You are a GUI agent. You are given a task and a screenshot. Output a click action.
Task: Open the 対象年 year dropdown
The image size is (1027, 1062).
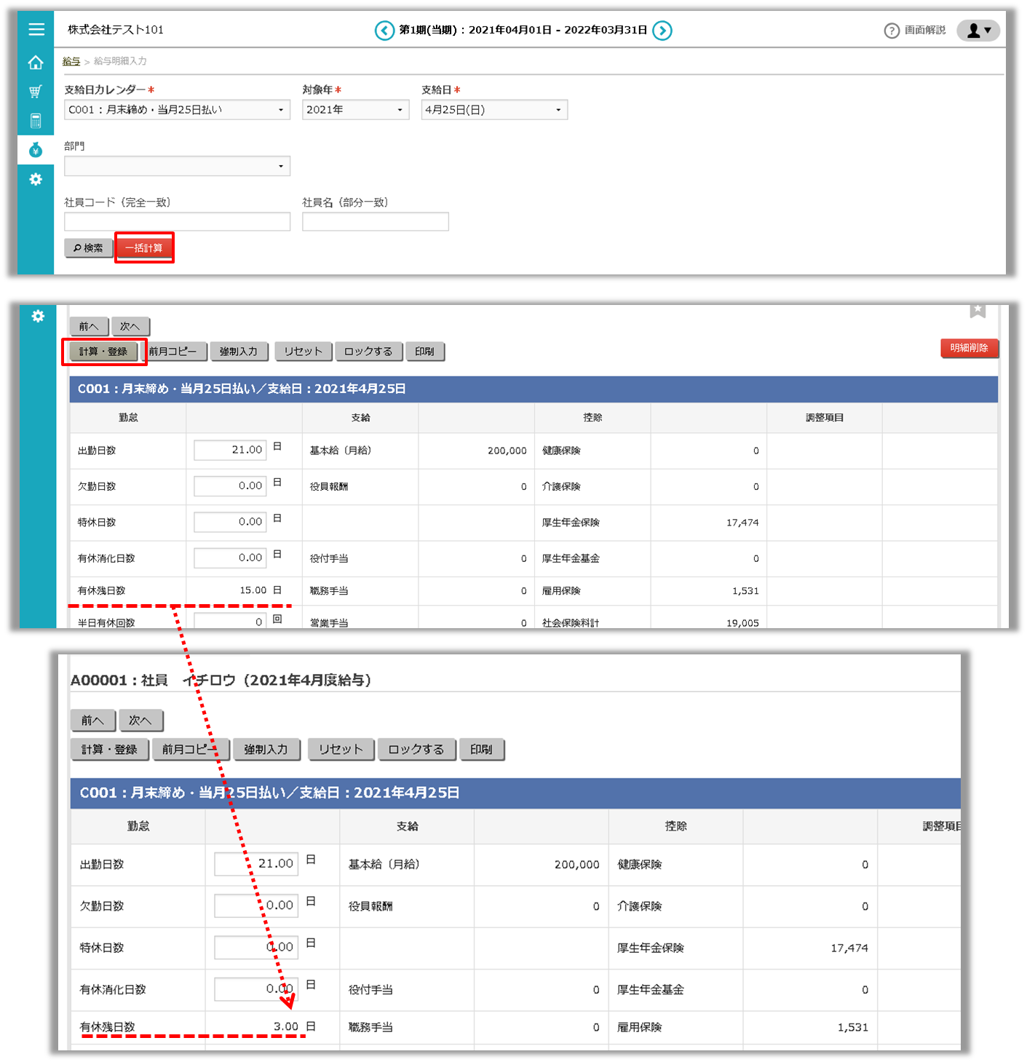355,110
